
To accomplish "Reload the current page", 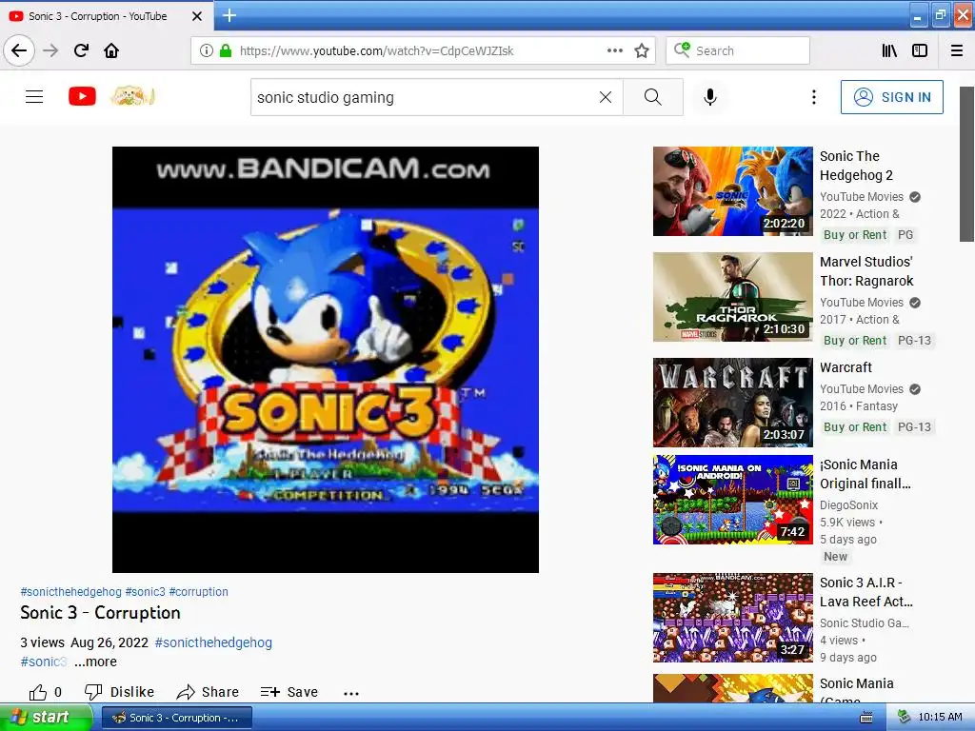I will 81,50.
